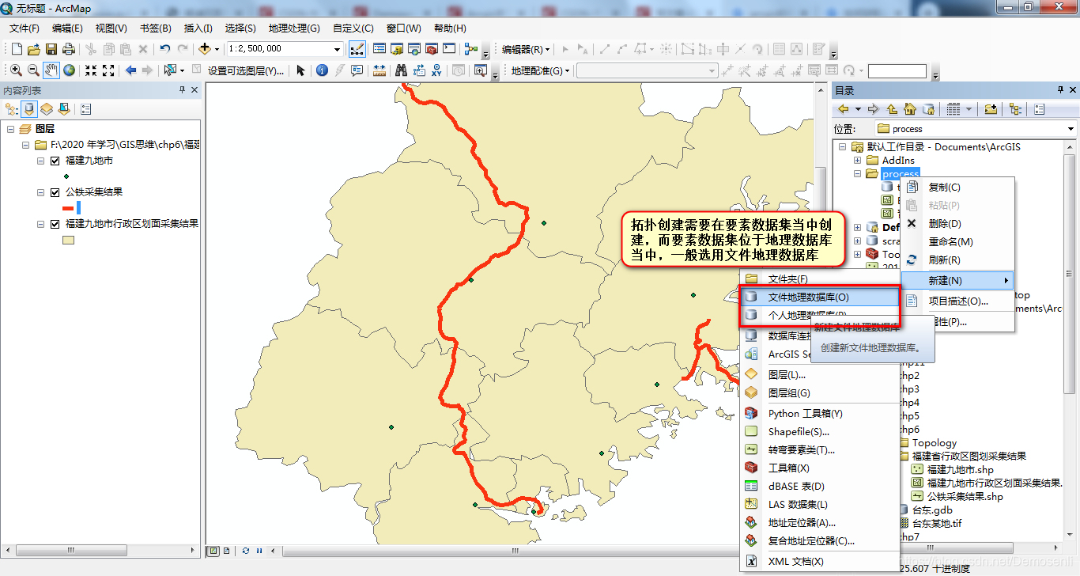The height and width of the screenshot is (576, 1080).
Task: Collapse the 福建九地市 layer in the contents tree
Action: (x=40, y=161)
